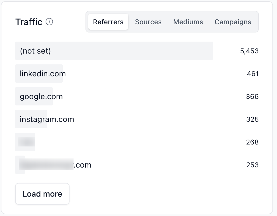The image size is (277, 216).
Task: Click the short blurred referrer name
Action: pyautogui.click(x=26, y=142)
